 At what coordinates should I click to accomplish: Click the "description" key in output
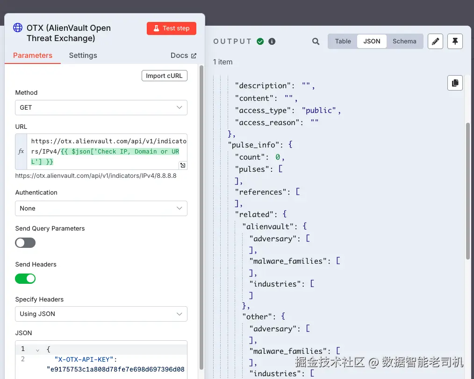point(263,86)
